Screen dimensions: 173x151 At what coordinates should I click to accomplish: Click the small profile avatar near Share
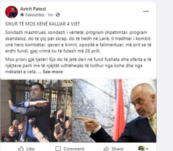click(141, 149)
